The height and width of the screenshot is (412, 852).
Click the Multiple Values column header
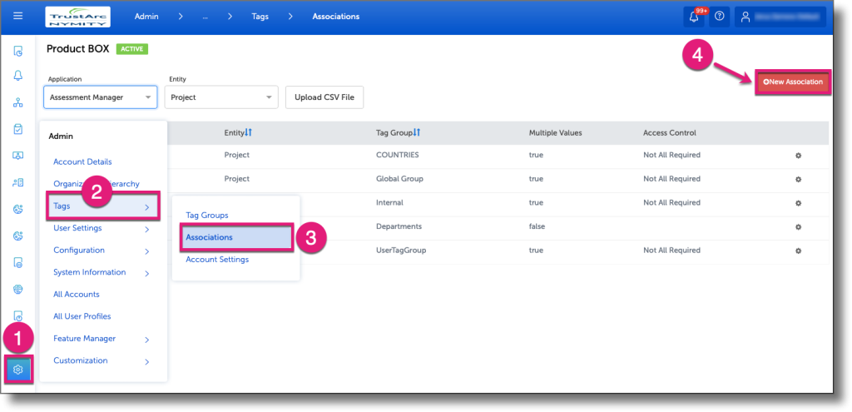555,132
